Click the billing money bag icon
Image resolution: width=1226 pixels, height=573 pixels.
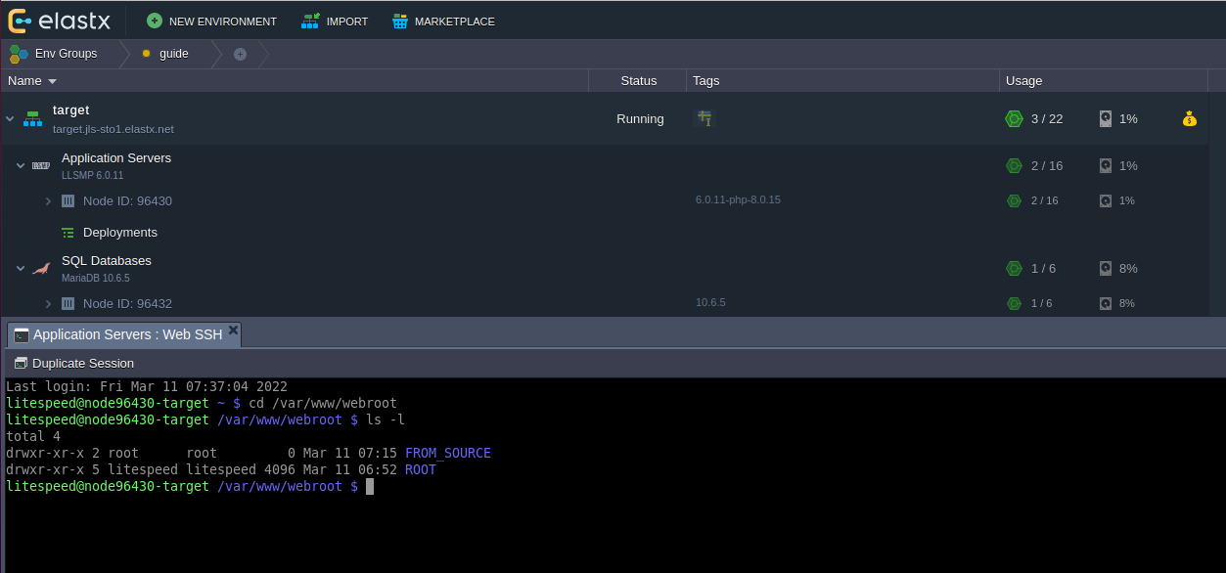[x=1189, y=119]
